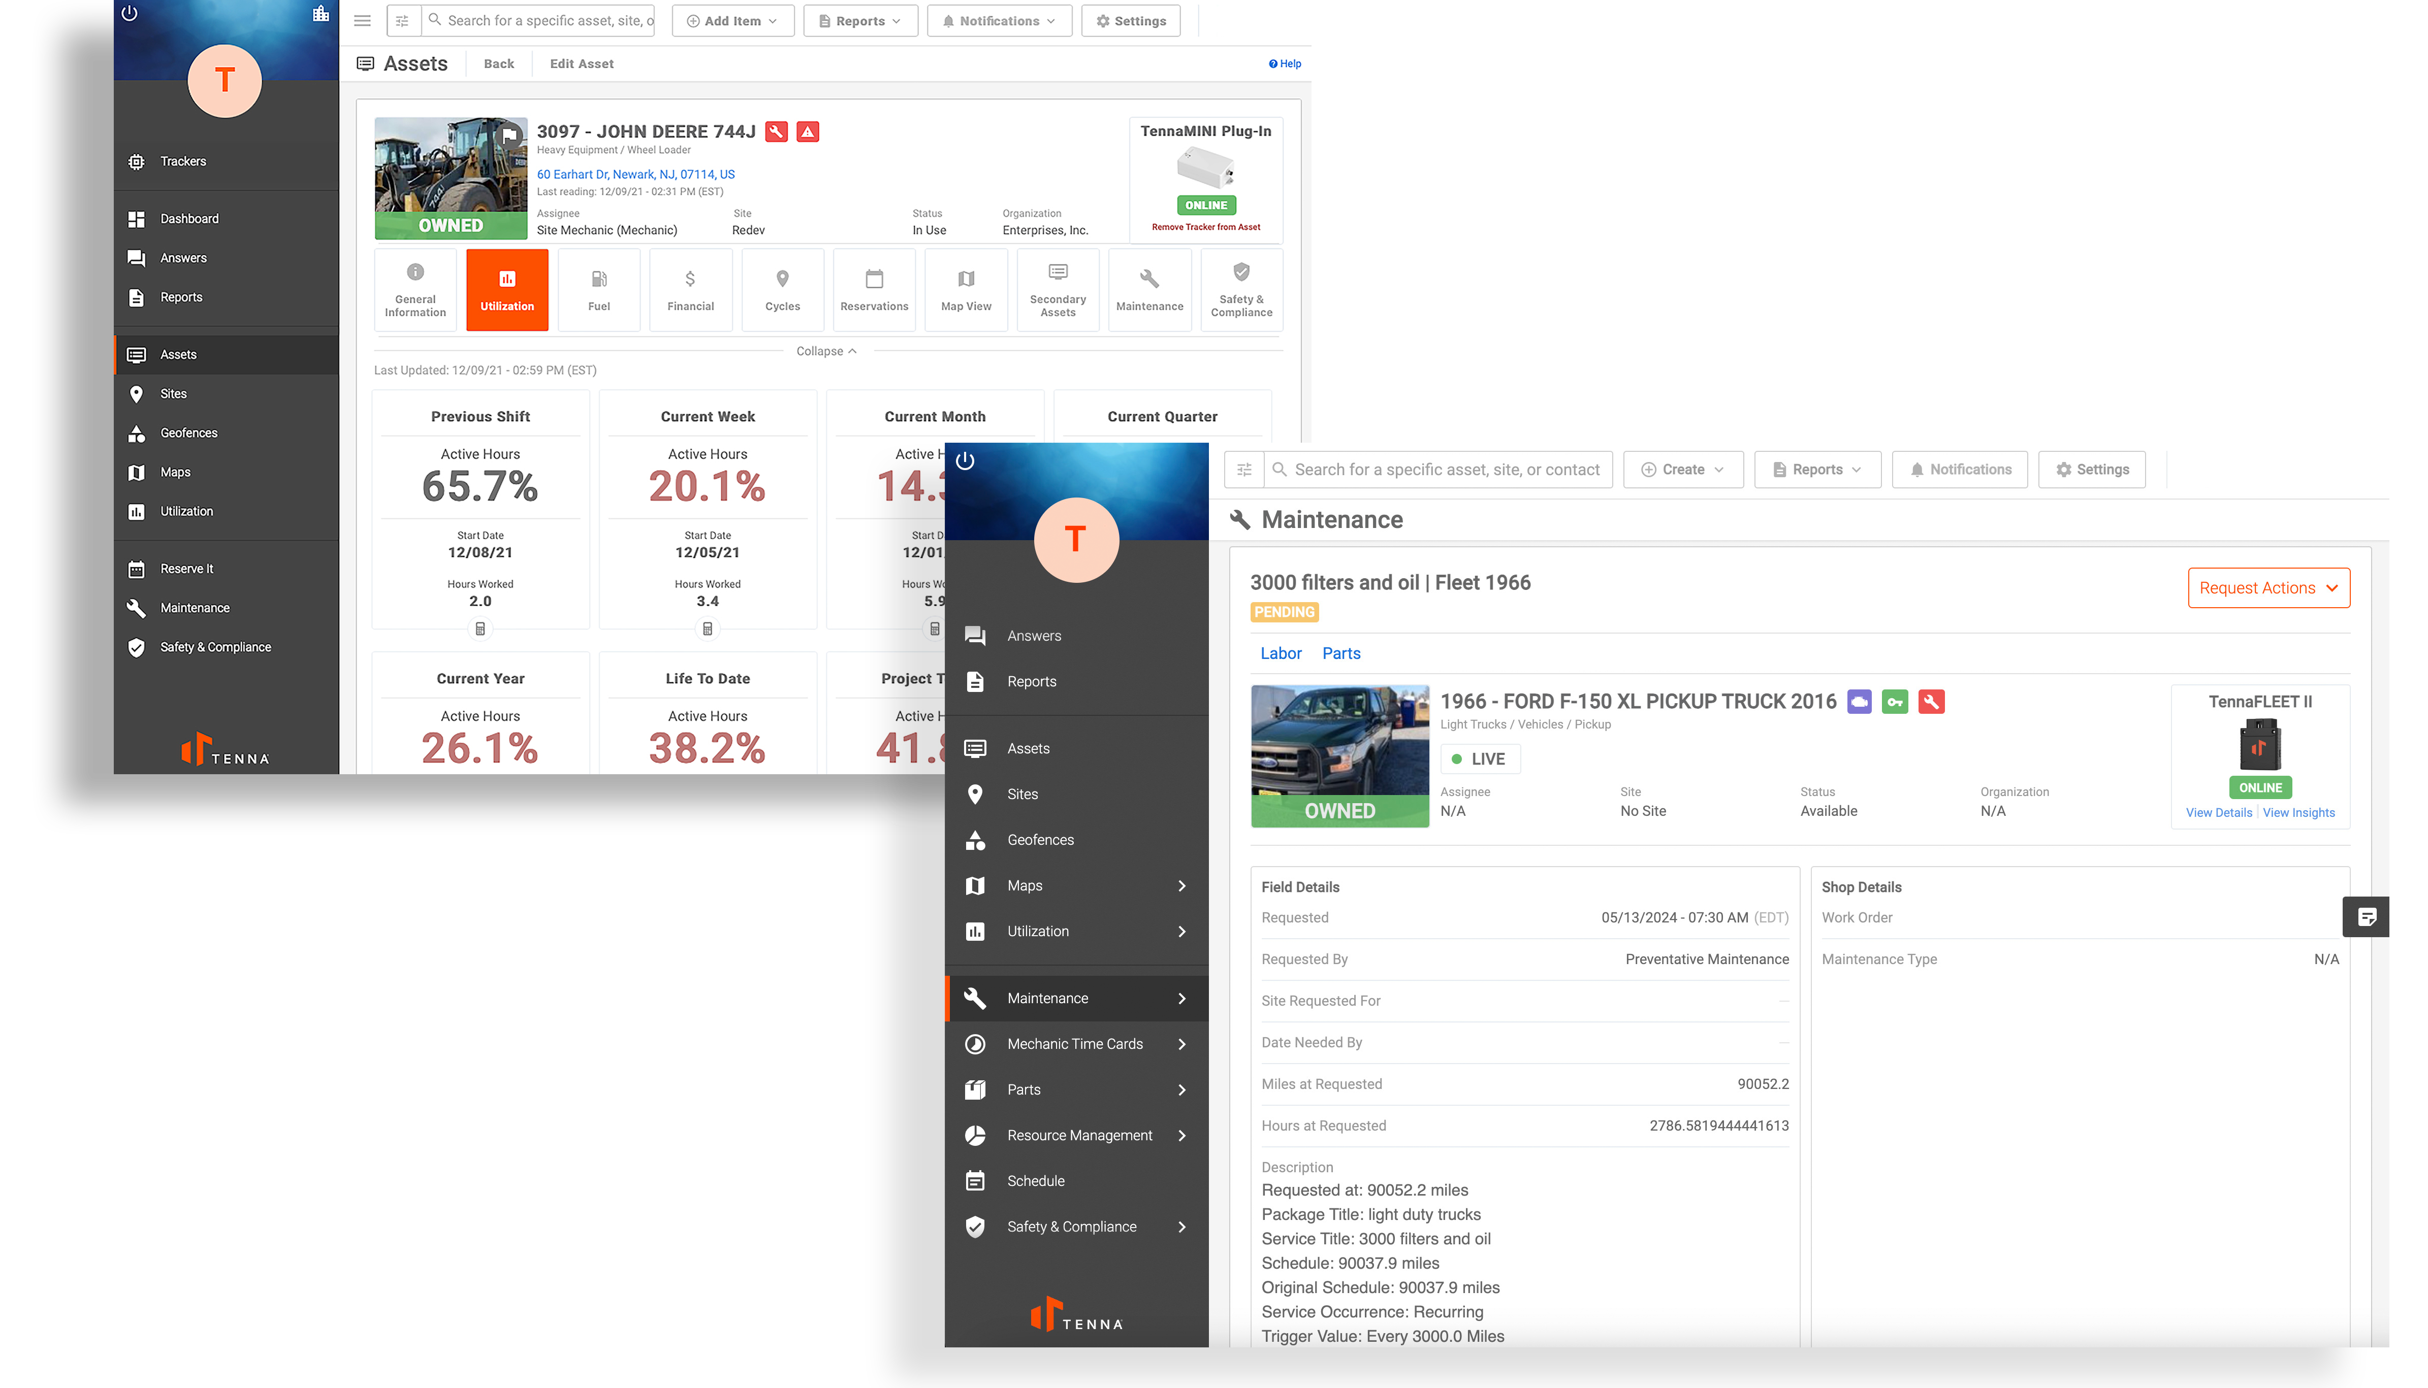Screen dimensions: 2428x1388
Task: Open the Add Item dropdown
Action: (732, 20)
